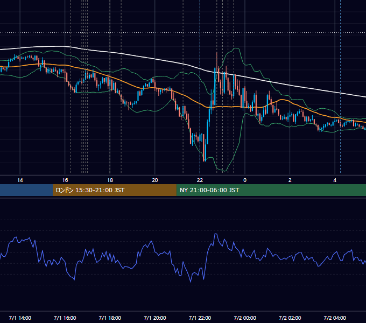Click the 7/2 02:00 time label
The image size is (366, 323).
point(290,318)
